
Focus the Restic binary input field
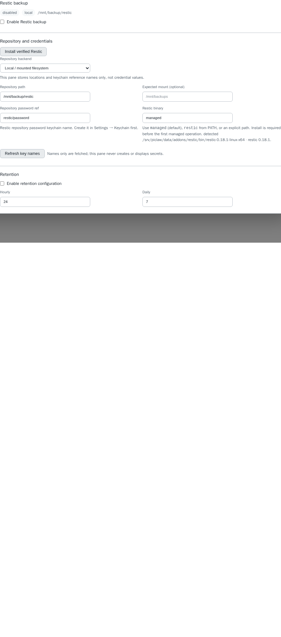click(x=188, y=118)
